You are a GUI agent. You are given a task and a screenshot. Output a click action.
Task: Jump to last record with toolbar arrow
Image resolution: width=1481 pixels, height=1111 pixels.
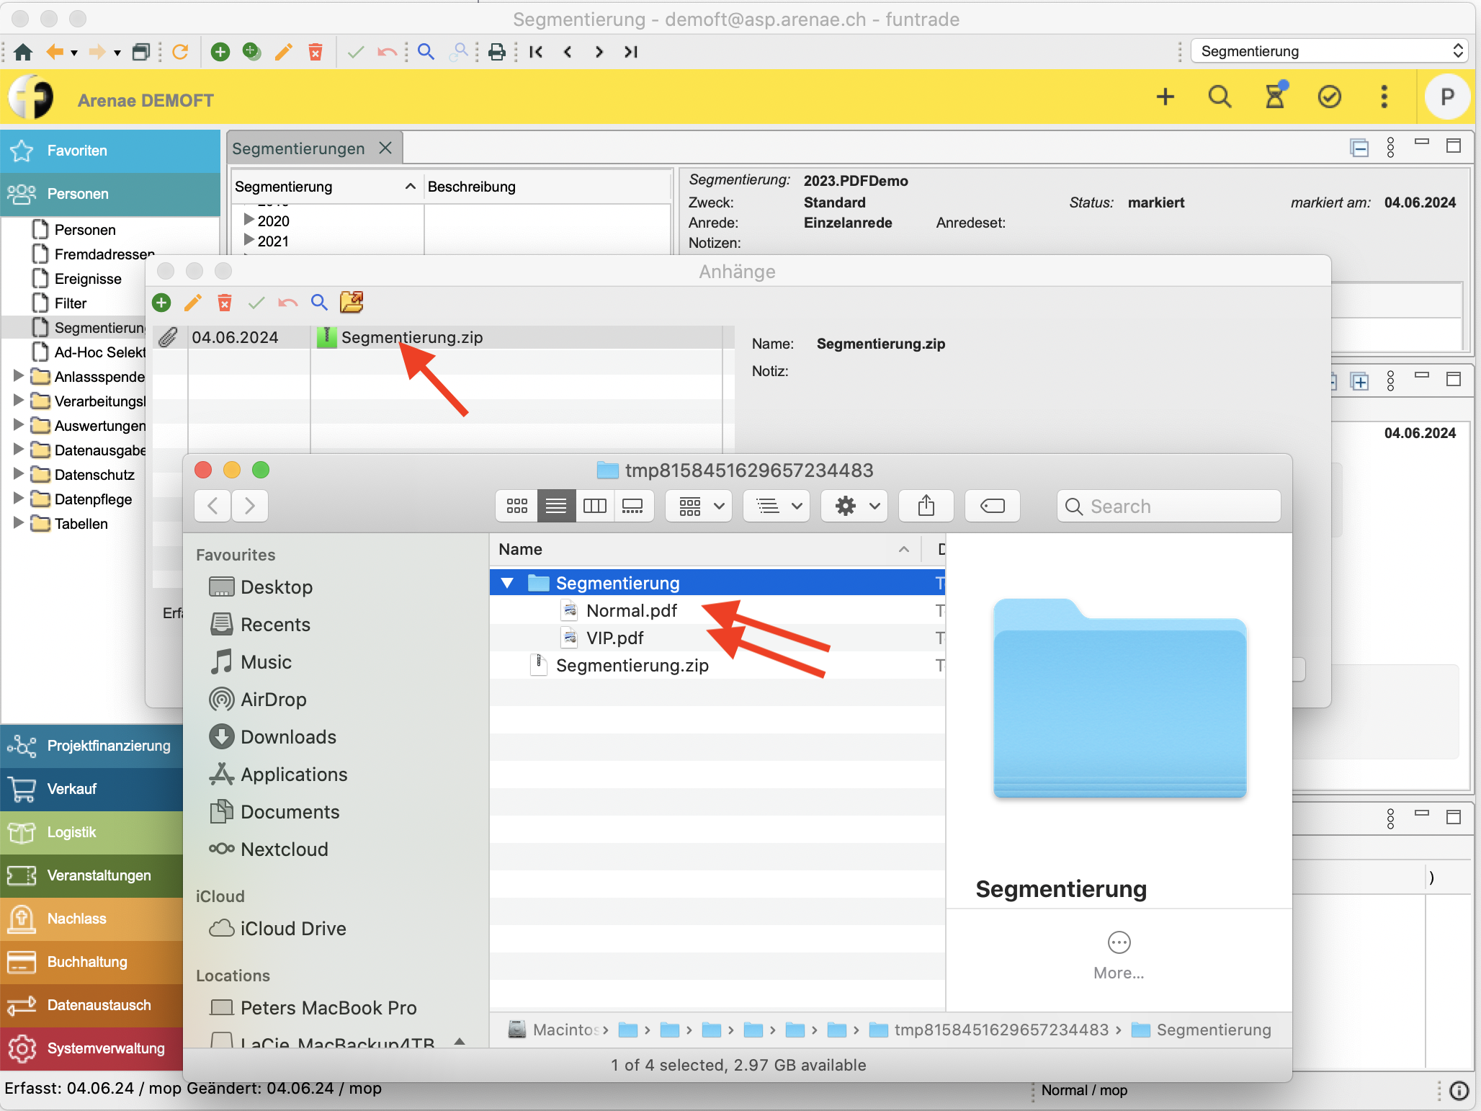pos(631,52)
